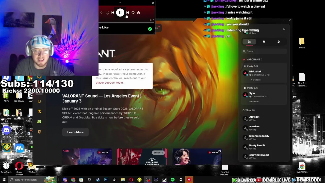Collapse the Riot social panel
Viewport: 325px width, 183px height.
284,29
